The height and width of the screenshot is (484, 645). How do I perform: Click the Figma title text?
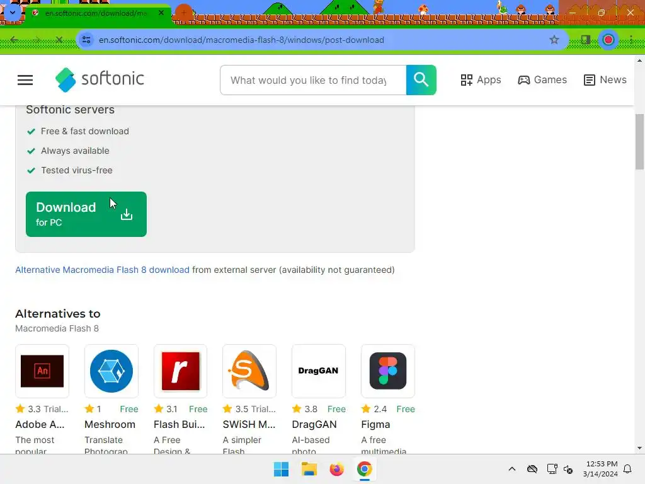coord(375,424)
